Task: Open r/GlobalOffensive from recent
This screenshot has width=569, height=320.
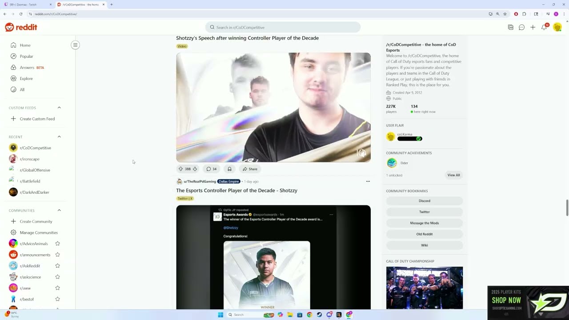Action: pyautogui.click(x=36, y=170)
